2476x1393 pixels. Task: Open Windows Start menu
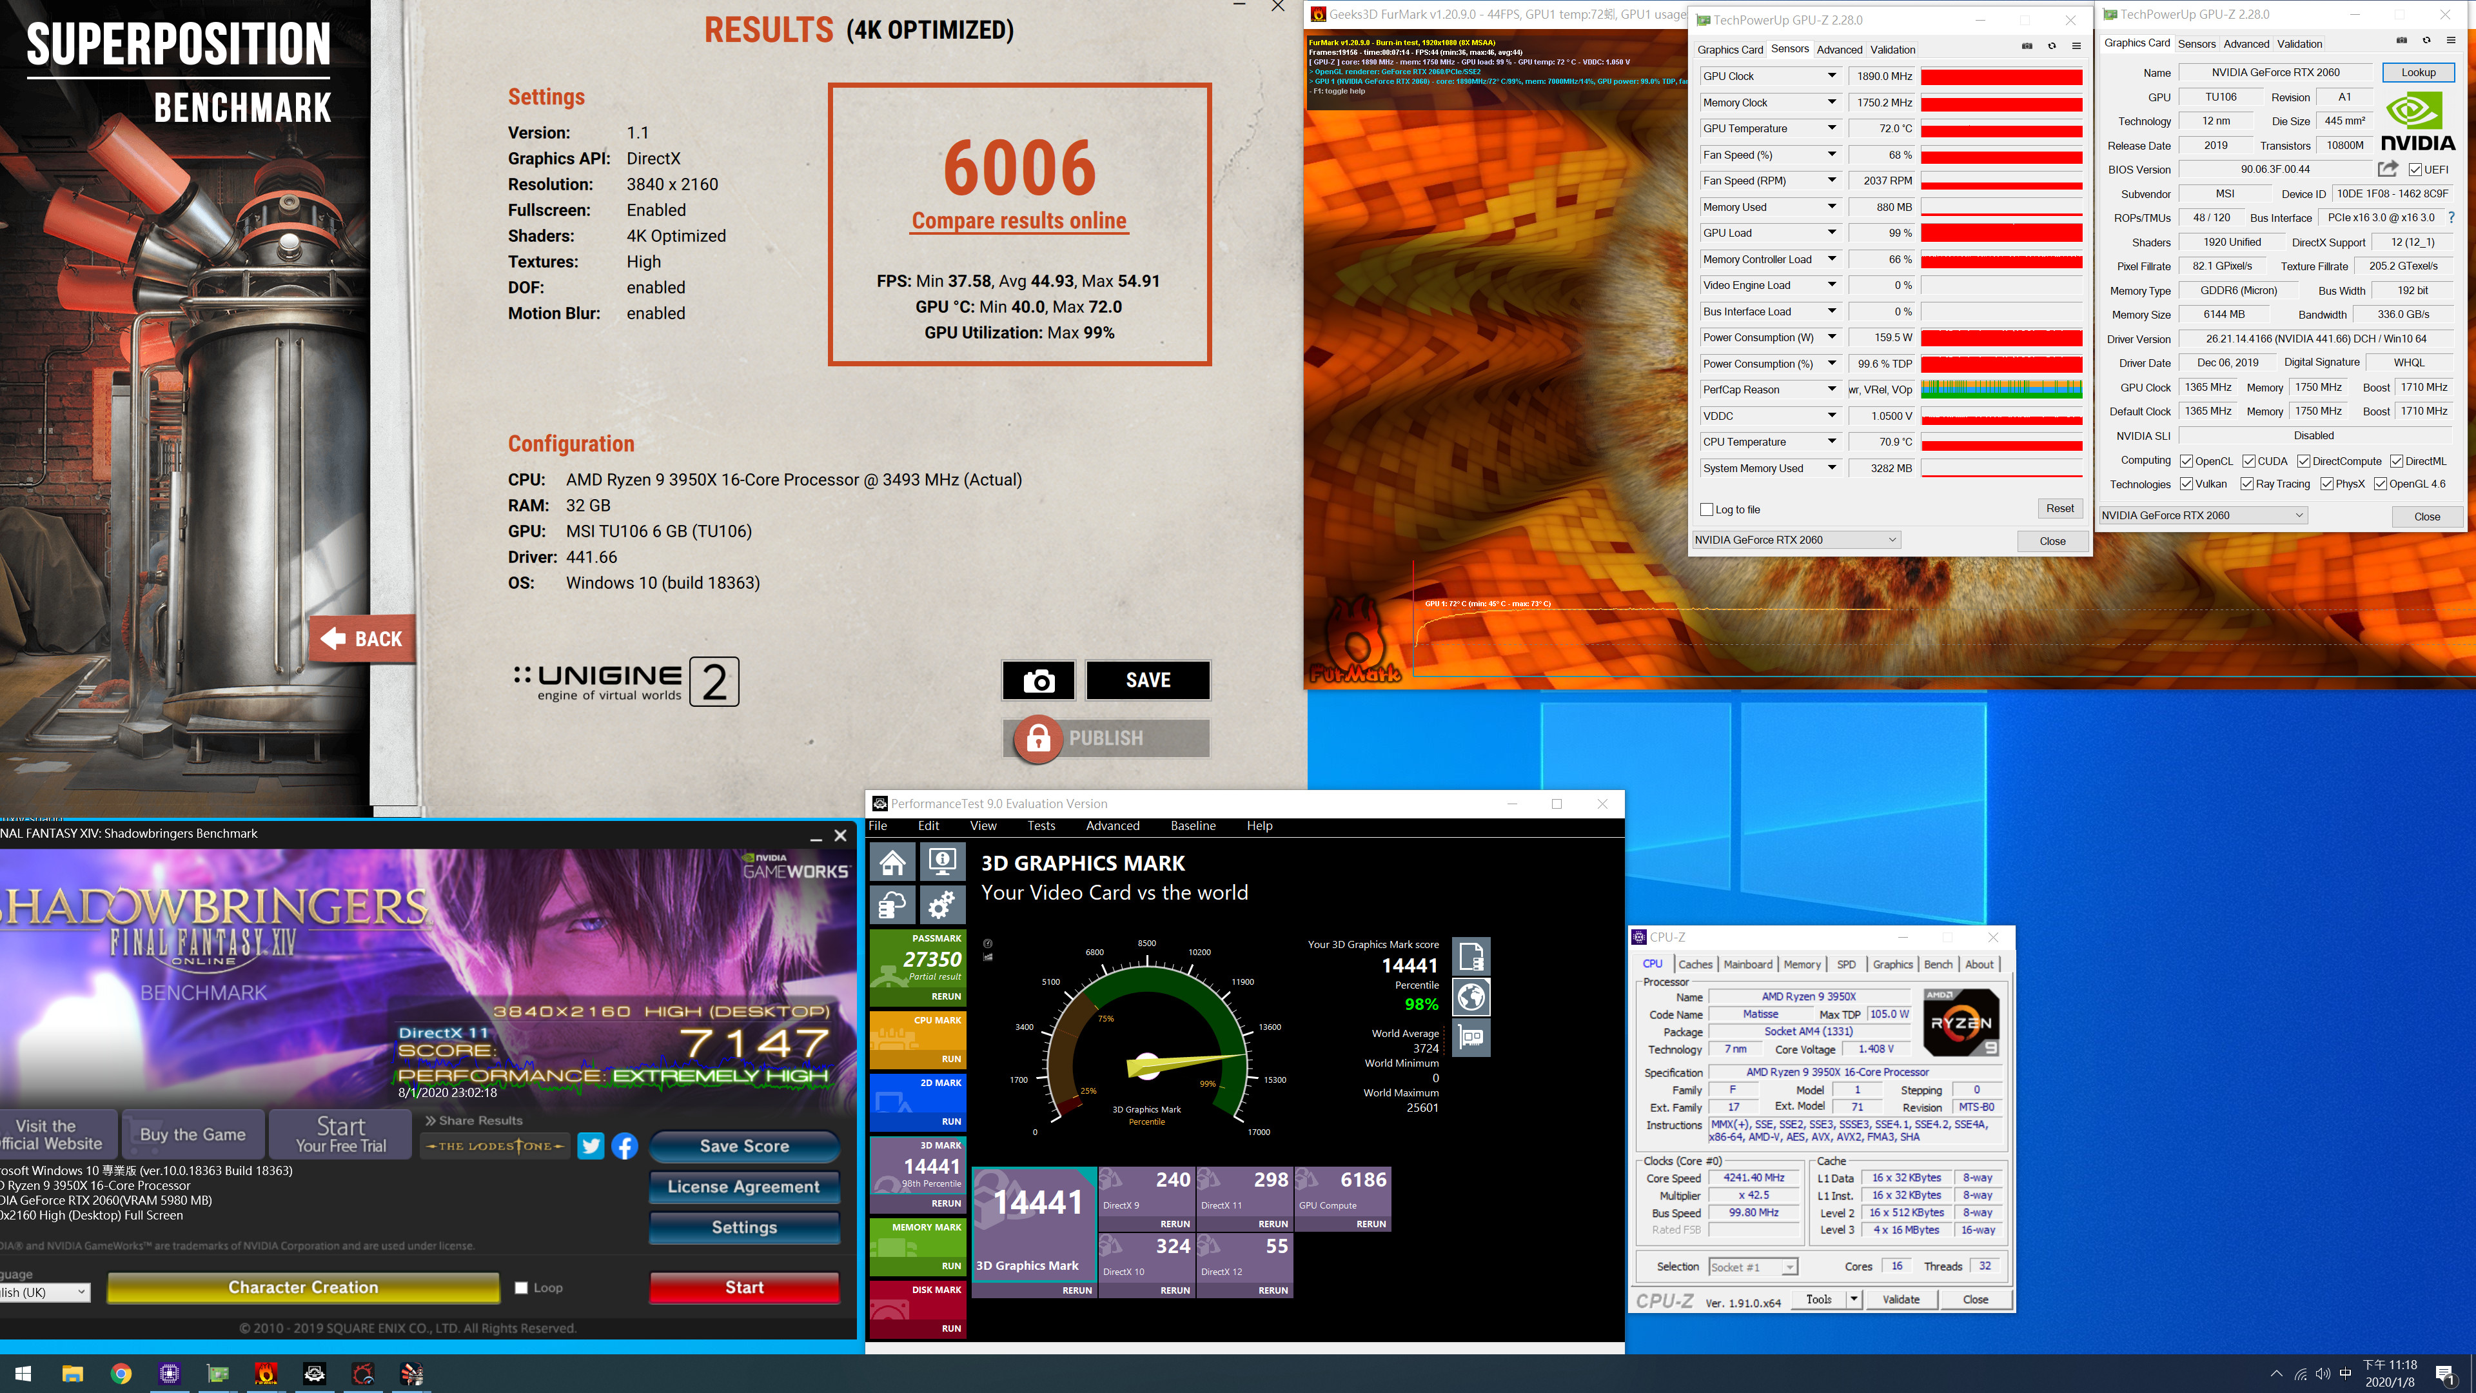(x=23, y=1374)
